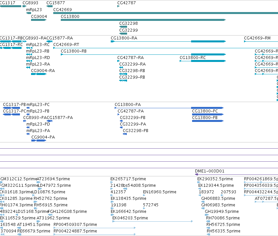The height and width of the screenshot is (236, 278).
Task: Click the CG42669-RM transcript label
Action: click(257, 38)
